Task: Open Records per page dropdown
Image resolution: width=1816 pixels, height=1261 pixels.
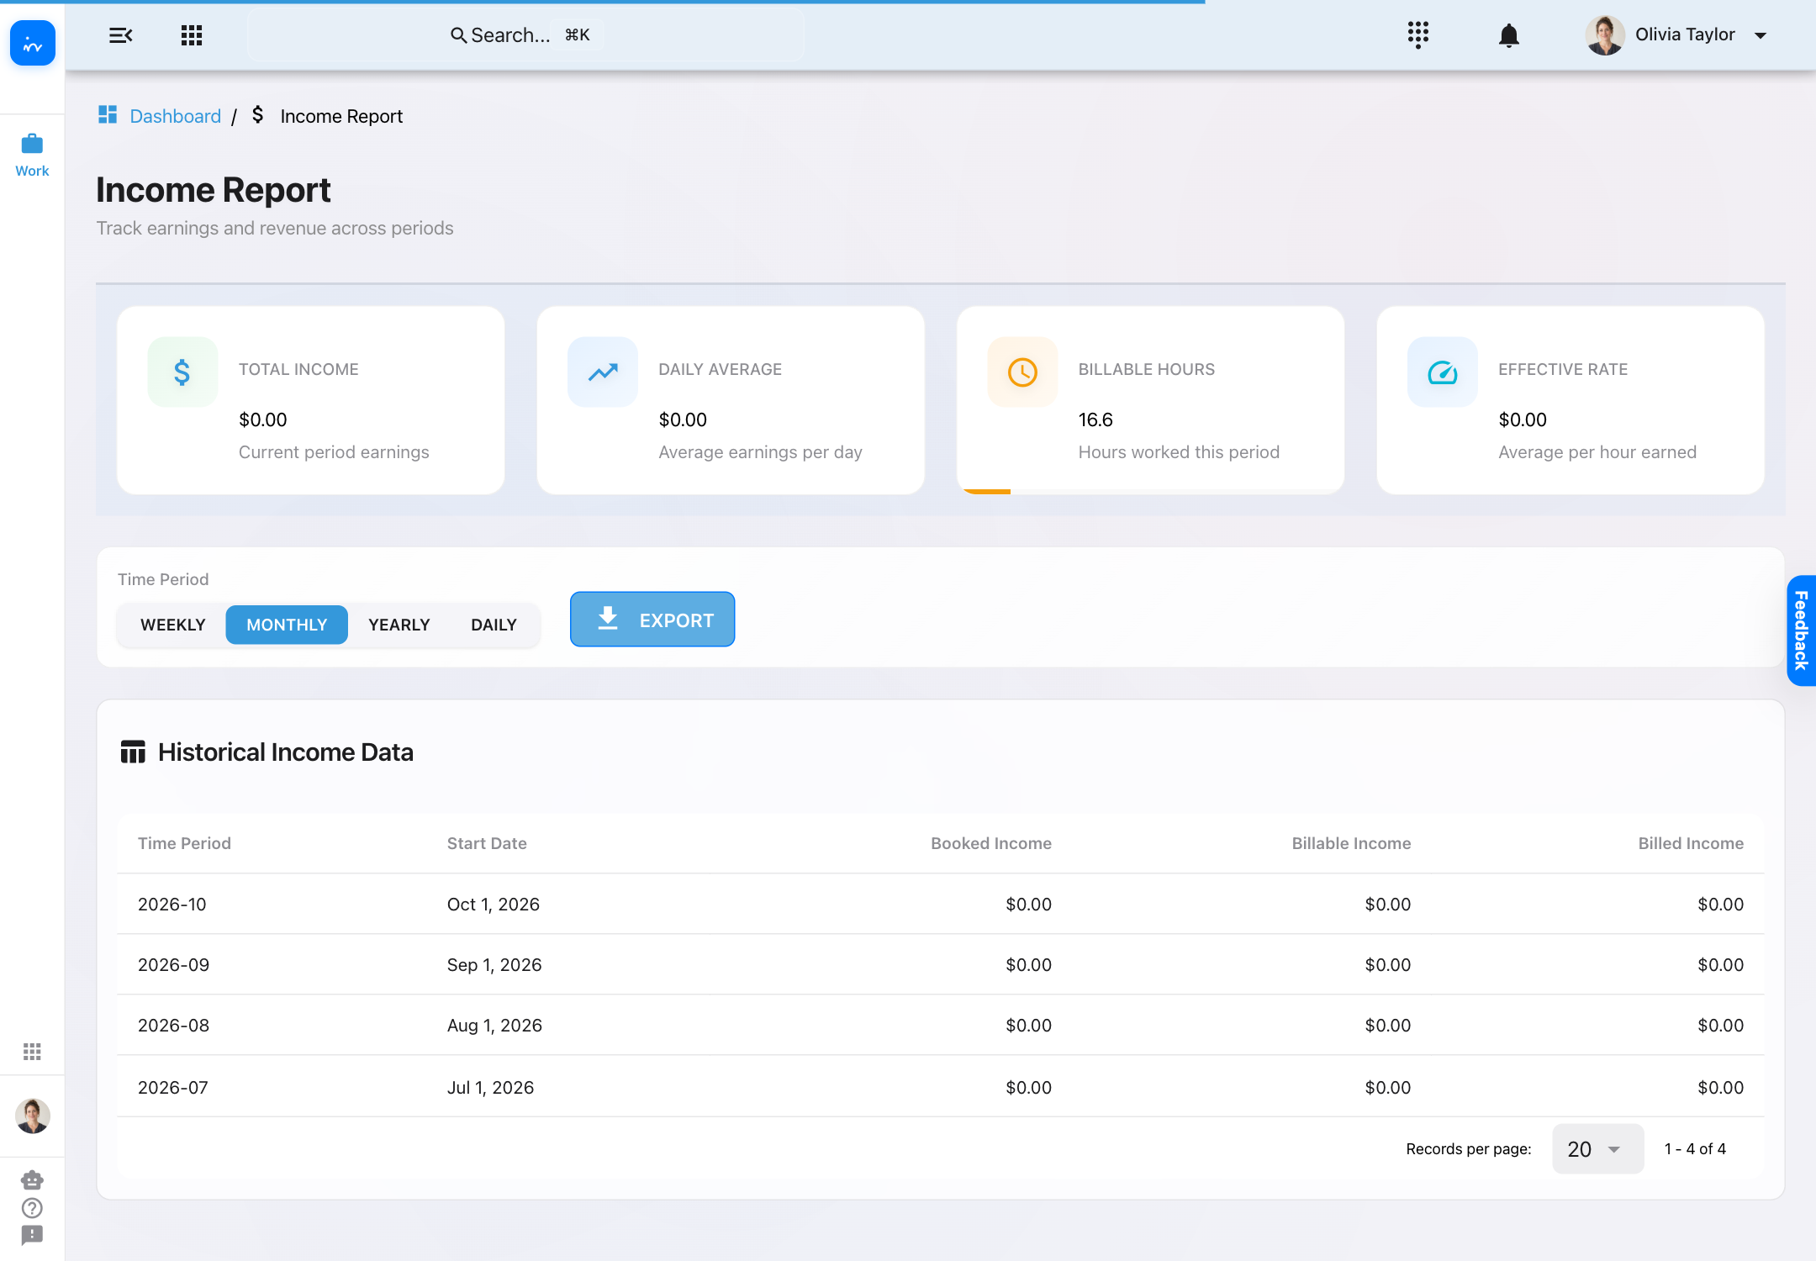Action: pyautogui.click(x=1597, y=1148)
